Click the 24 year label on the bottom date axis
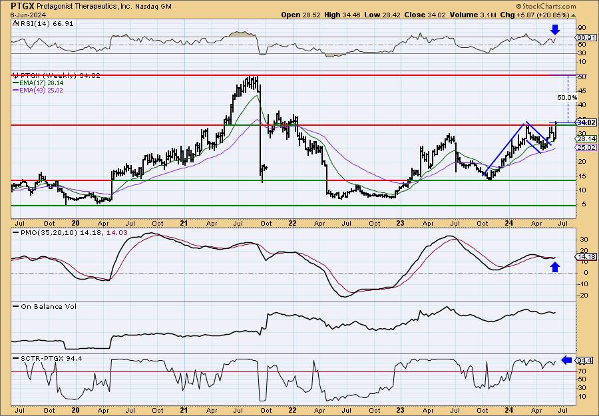The height and width of the screenshot is (416, 599). (x=509, y=410)
